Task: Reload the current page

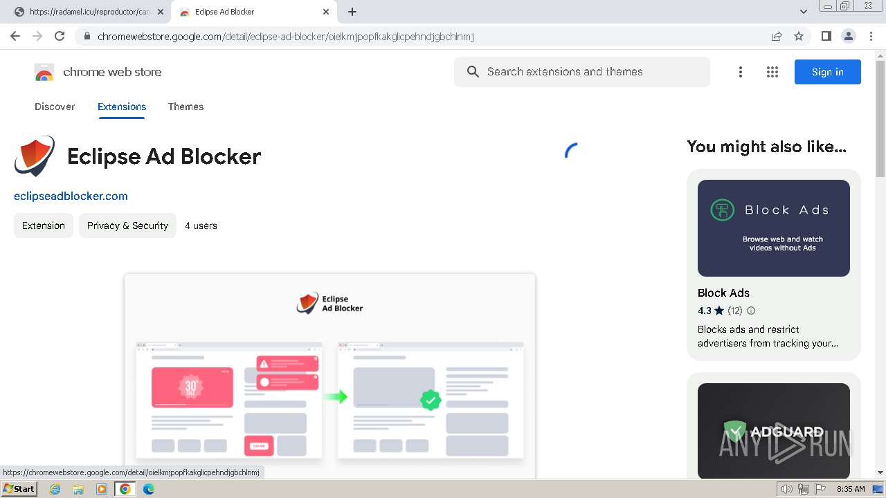Action: point(60,36)
